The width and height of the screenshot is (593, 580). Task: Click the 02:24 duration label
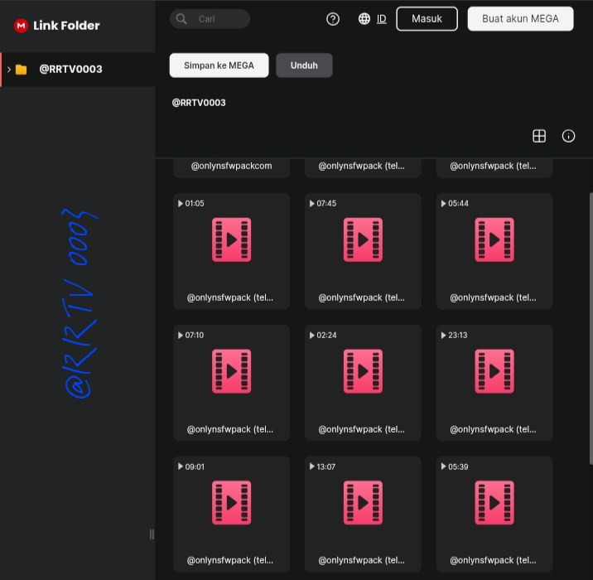tap(326, 336)
